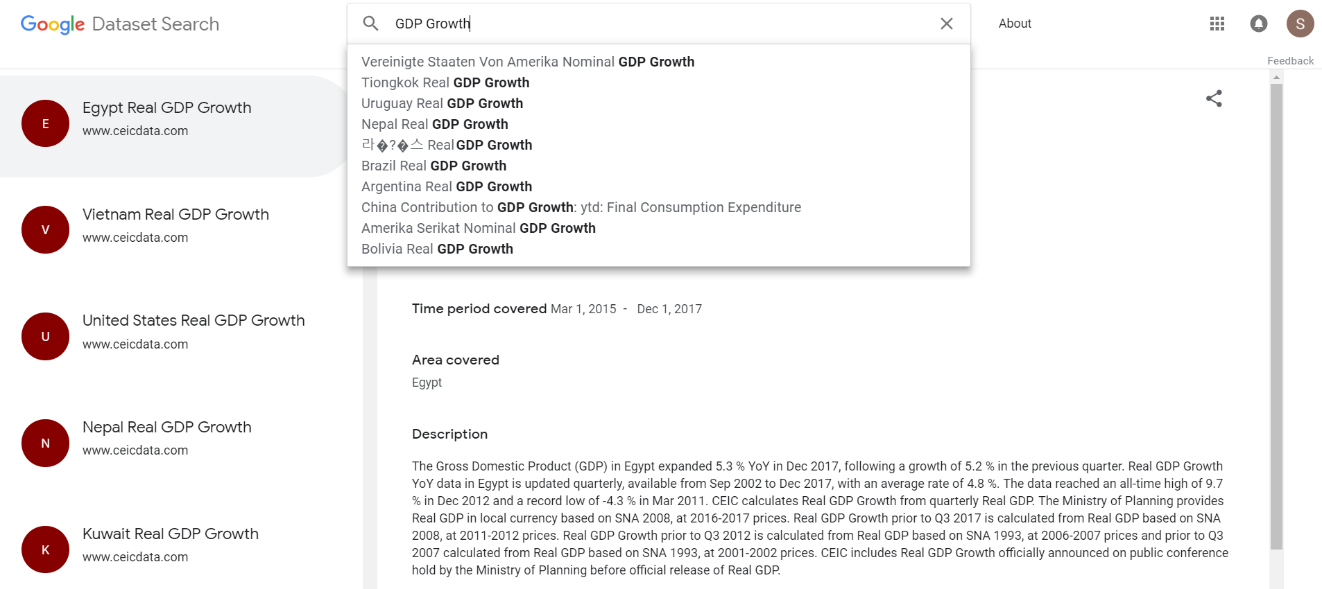Image resolution: width=1322 pixels, height=589 pixels.
Task: Open the account profile avatar
Action: (x=1300, y=24)
